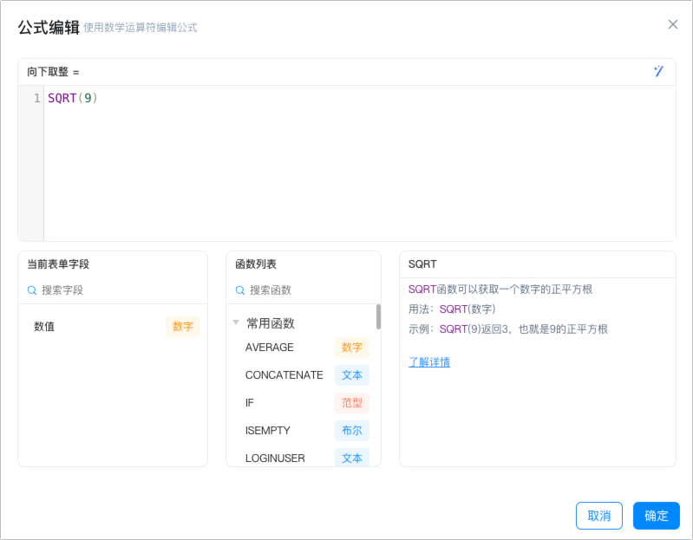Select the LOGINUSER function
Image resolution: width=693 pixels, height=540 pixels.
pyautogui.click(x=275, y=459)
